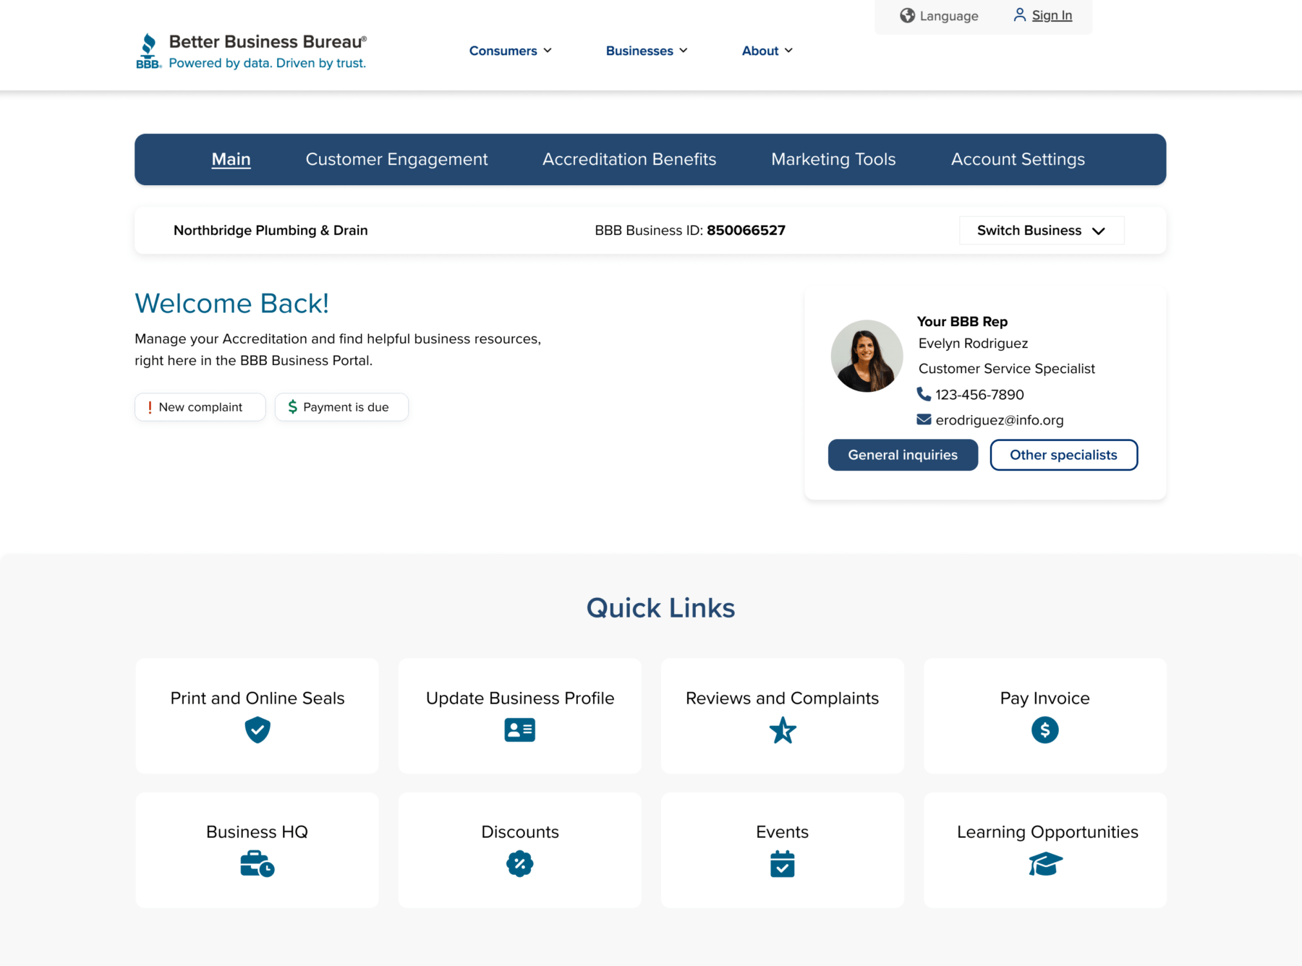Open the Account Settings tab
Viewport: 1302px width, 966px height.
click(x=1017, y=159)
